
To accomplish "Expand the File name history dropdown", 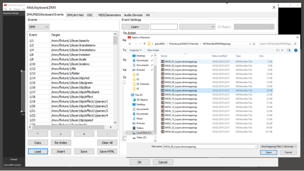I will 256,146.
